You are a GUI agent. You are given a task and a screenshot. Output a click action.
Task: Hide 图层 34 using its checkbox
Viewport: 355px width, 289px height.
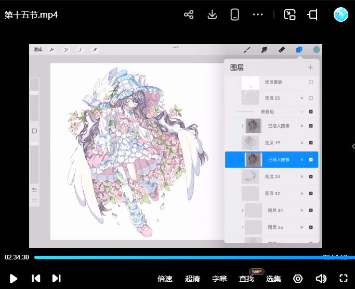[x=311, y=210]
